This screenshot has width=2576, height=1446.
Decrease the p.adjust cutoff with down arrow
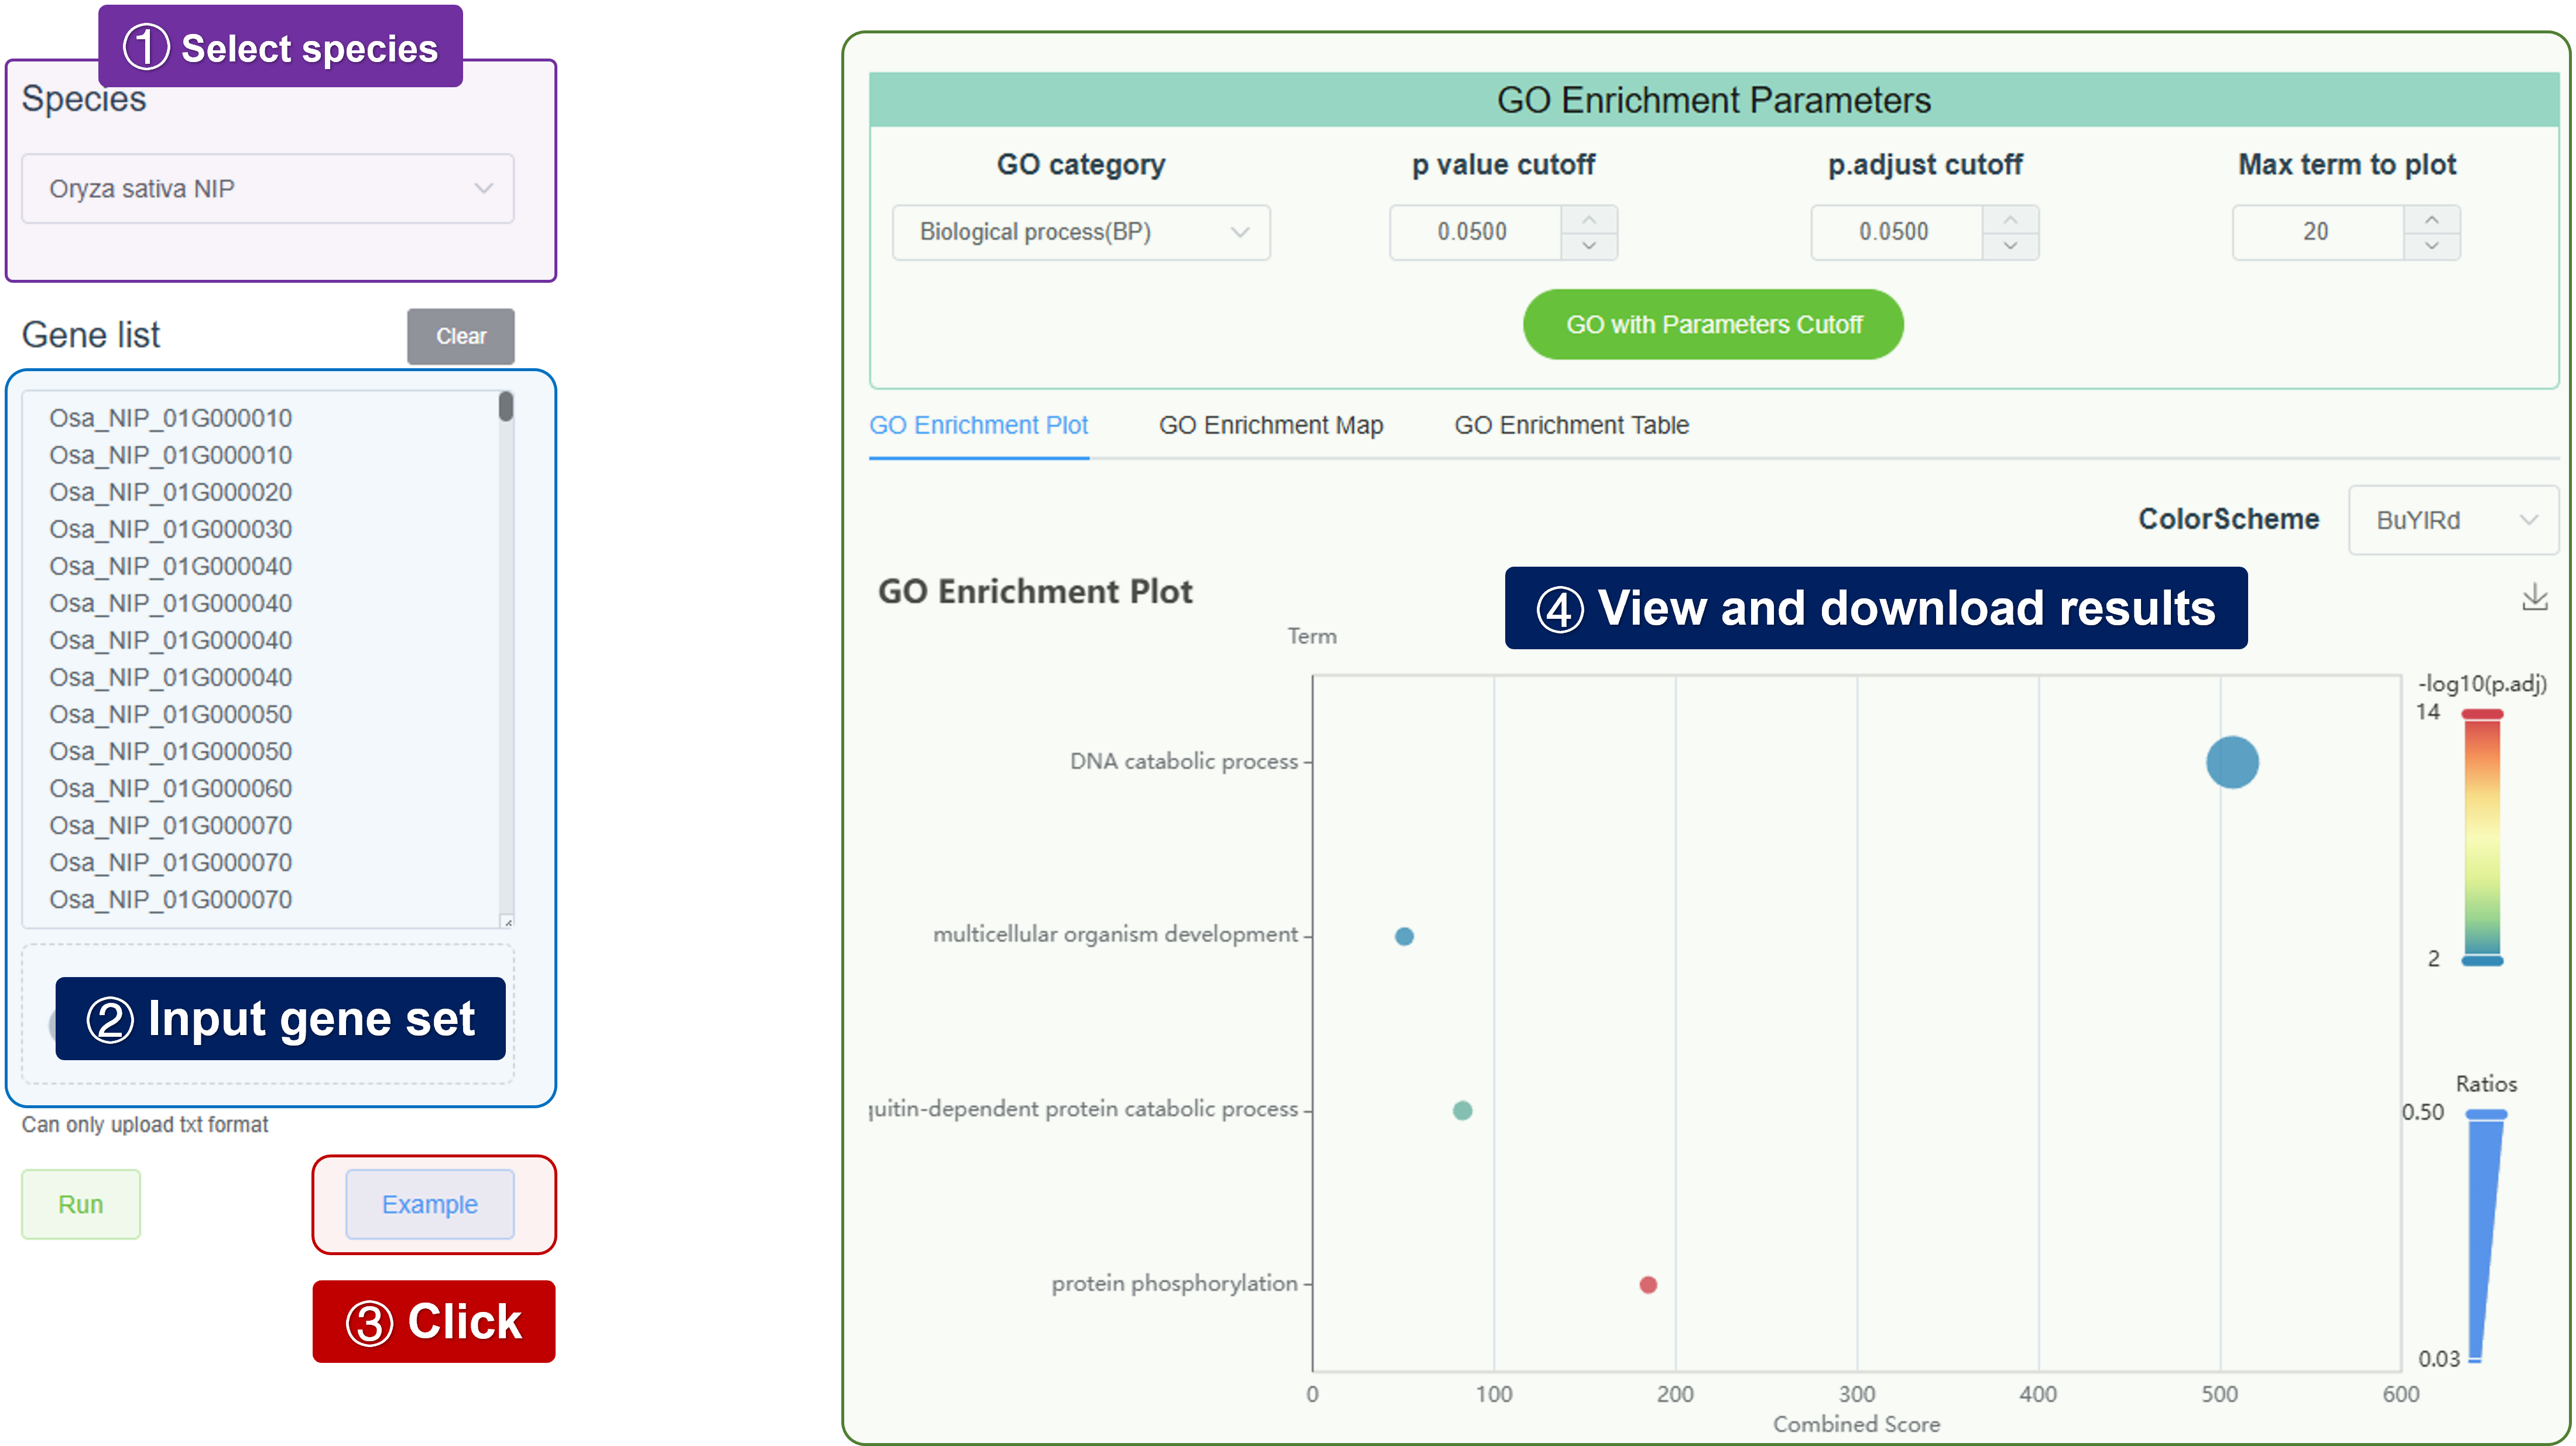click(x=2010, y=246)
